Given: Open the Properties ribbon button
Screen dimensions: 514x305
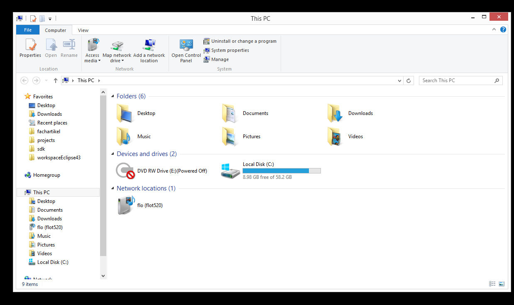Looking at the screenshot, I should (x=30, y=48).
